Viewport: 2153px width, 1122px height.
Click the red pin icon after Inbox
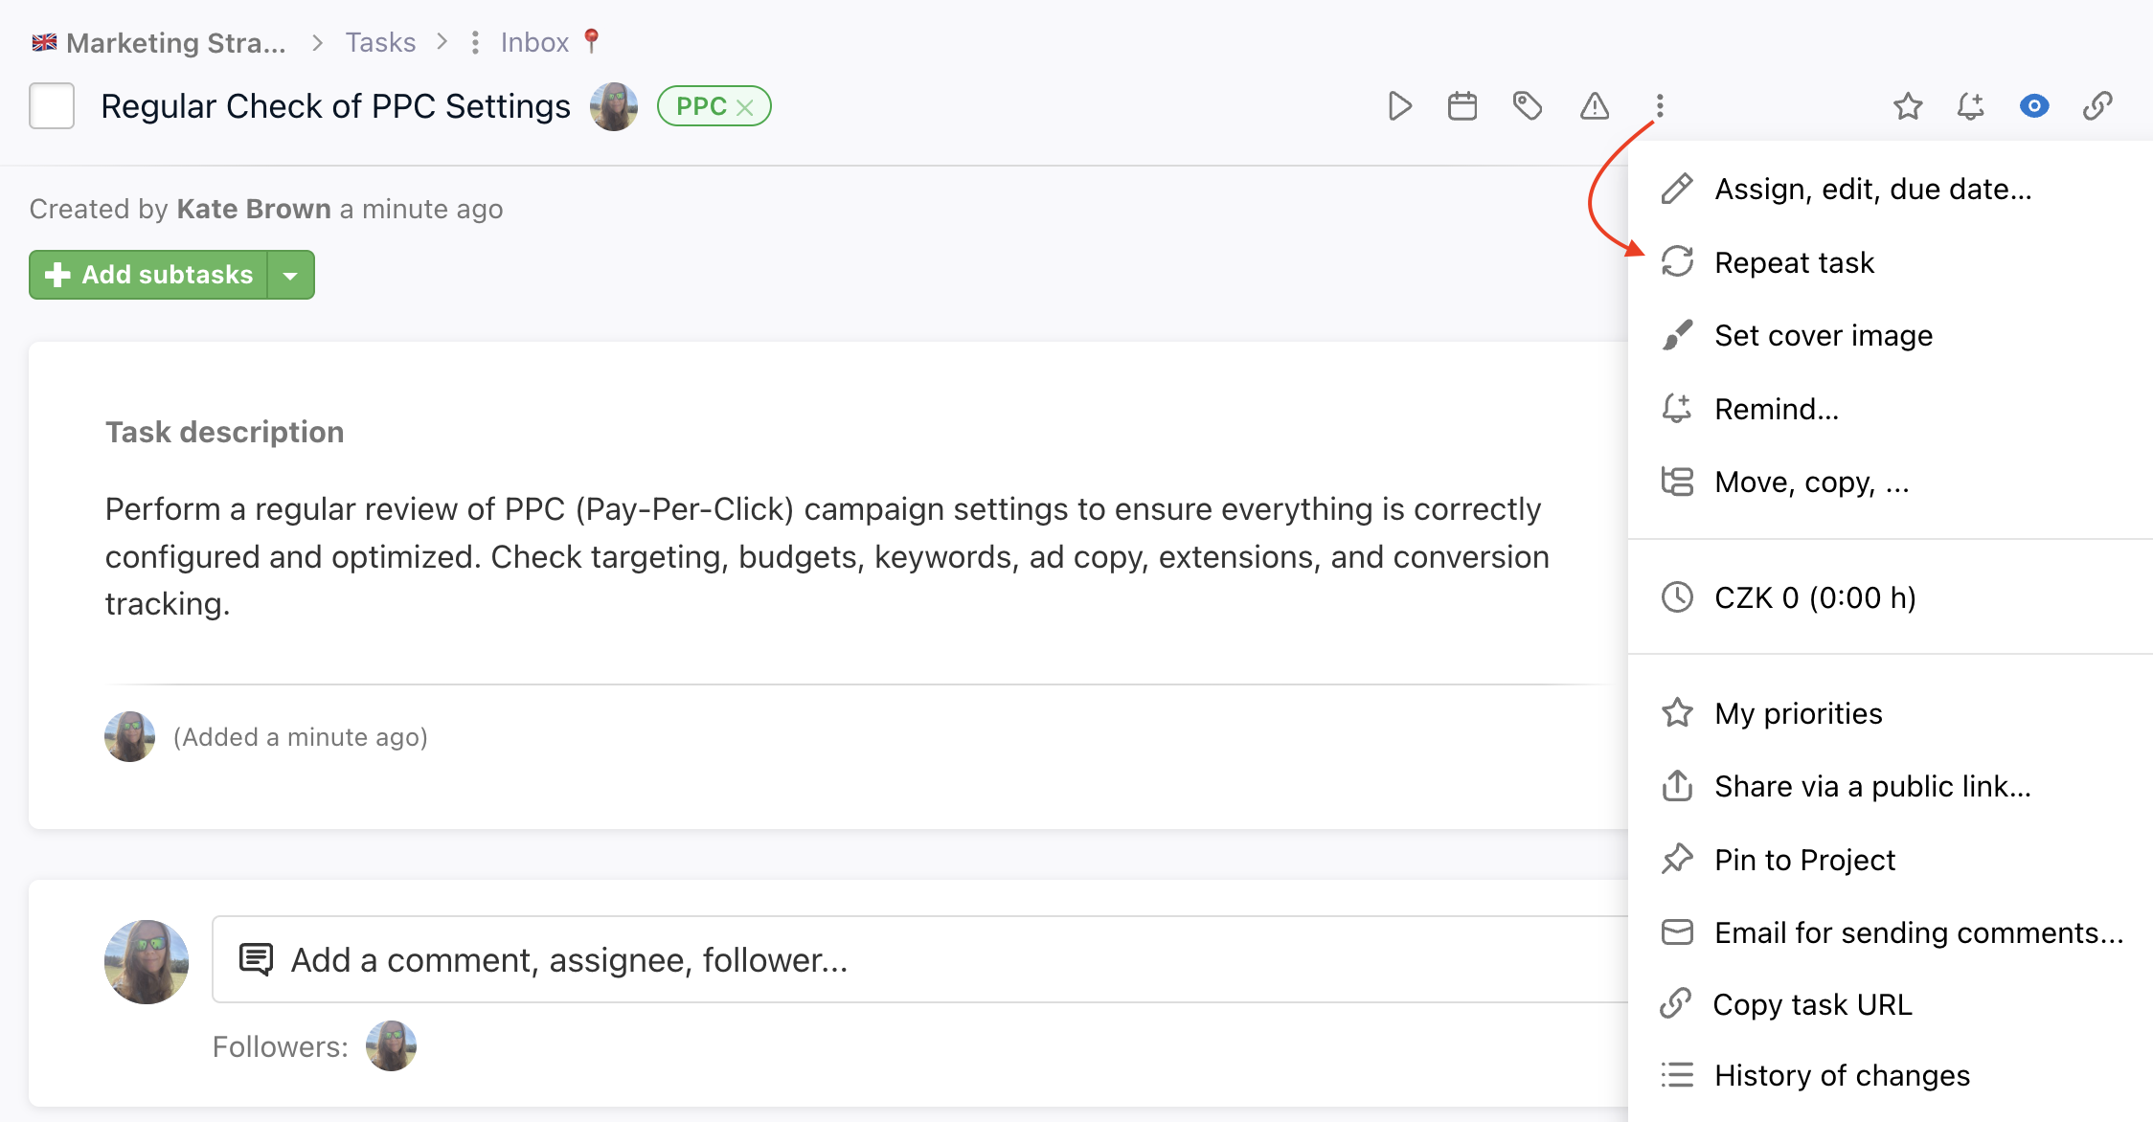coord(592,41)
